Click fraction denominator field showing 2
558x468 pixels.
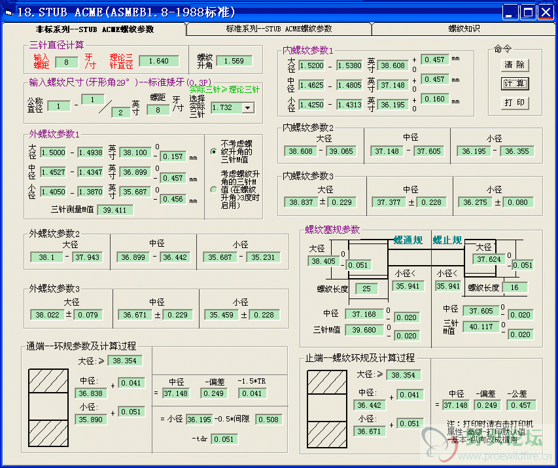(x=120, y=113)
